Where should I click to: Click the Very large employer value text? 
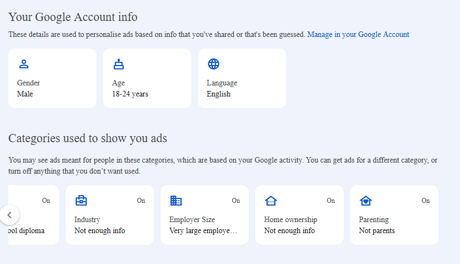click(x=203, y=231)
